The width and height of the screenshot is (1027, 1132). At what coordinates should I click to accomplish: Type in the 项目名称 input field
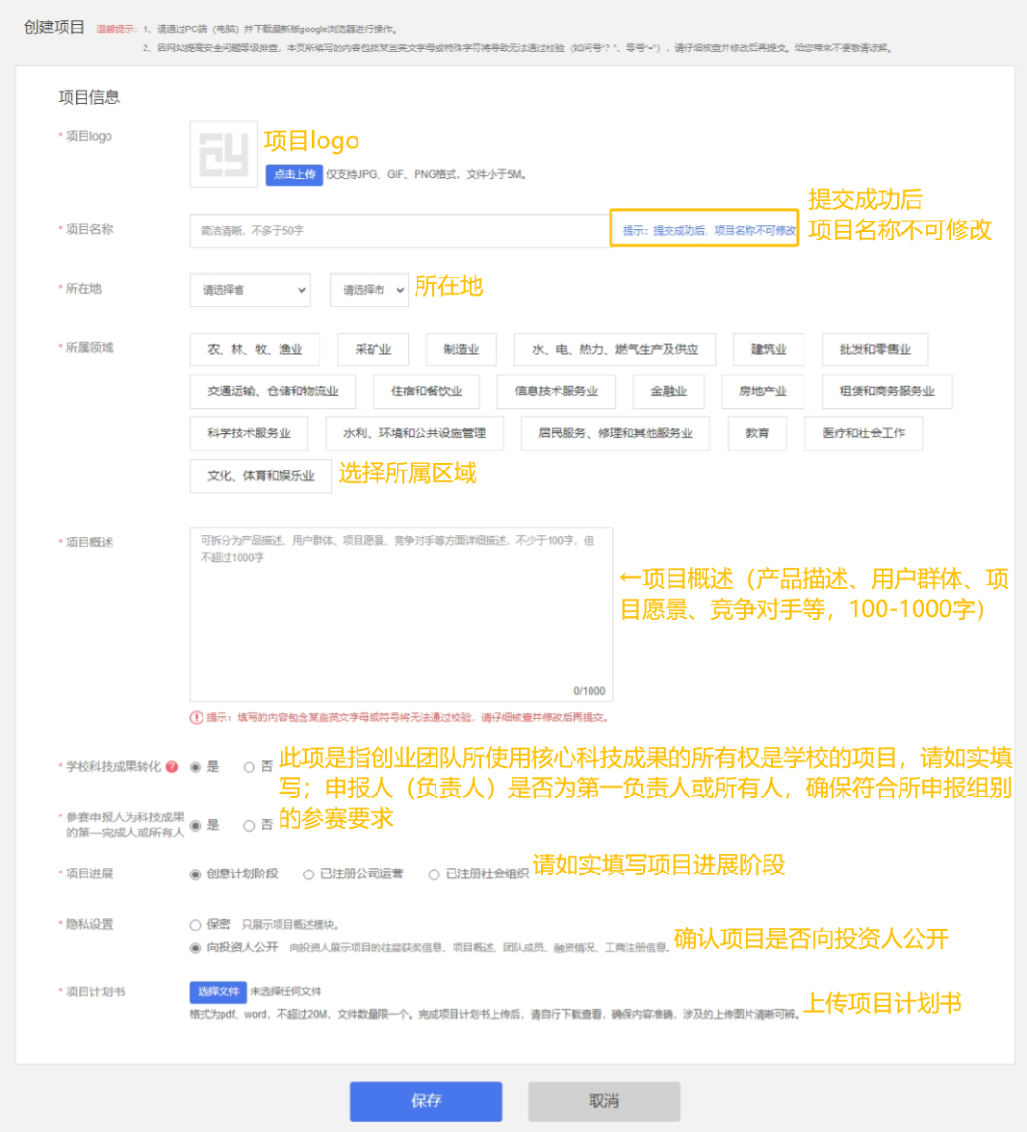click(x=399, y=230)
